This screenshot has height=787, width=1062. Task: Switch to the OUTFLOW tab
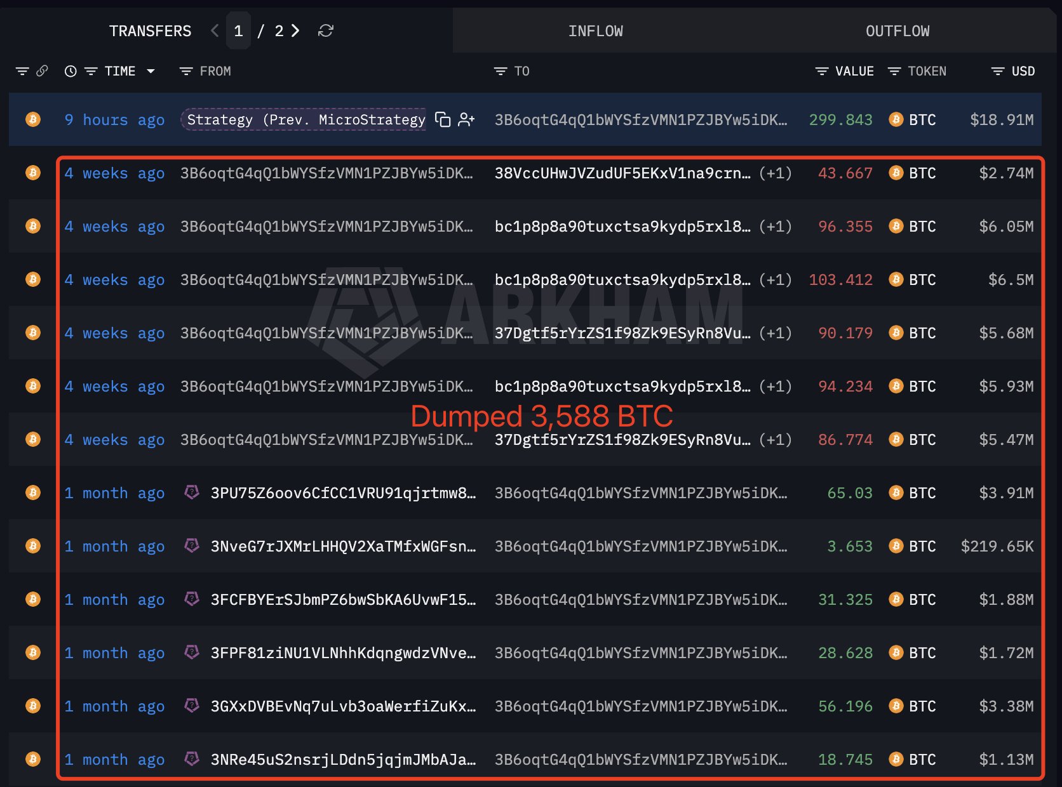(897, 31)
